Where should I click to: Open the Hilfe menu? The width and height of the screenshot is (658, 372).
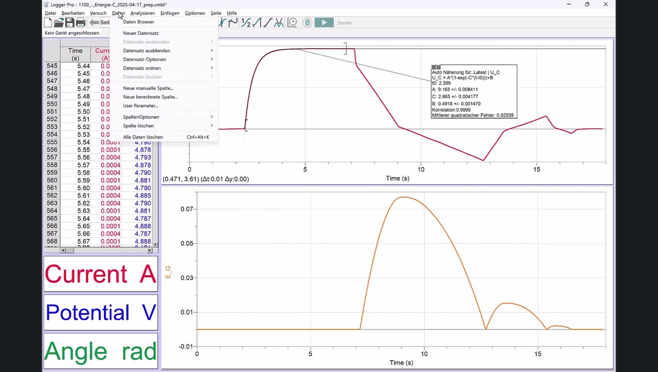point(232,13)
